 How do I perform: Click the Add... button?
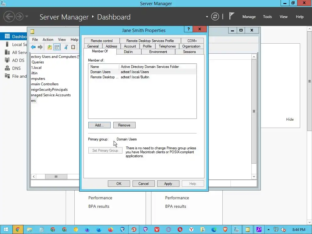[x=99, y=125]
